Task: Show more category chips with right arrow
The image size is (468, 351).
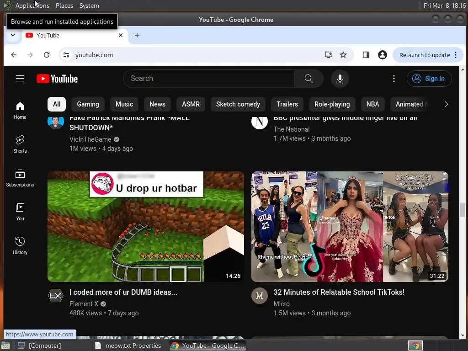Action: point(446,104)
